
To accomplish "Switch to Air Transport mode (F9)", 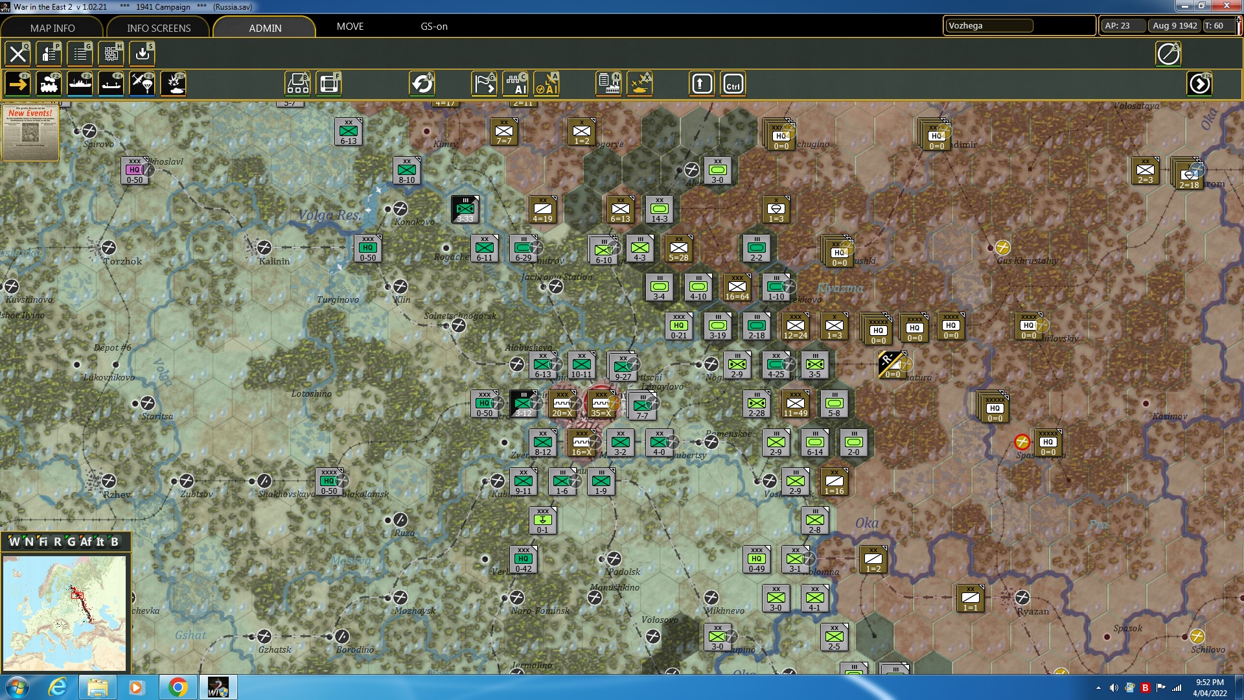I will (x=142, y=84).
